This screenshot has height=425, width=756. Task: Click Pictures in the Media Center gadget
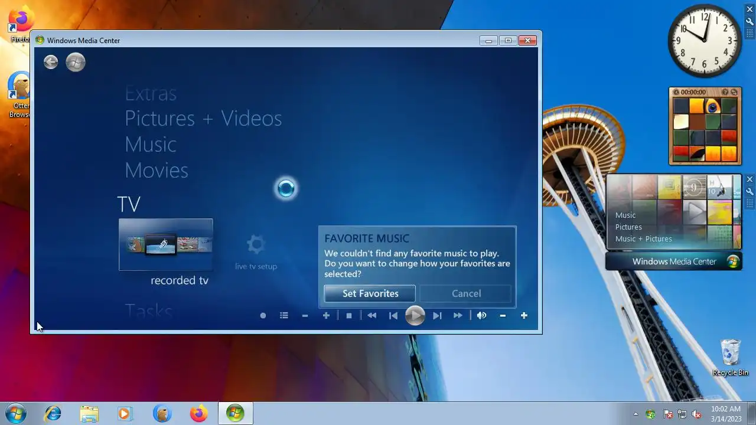[x=628, y=227]
